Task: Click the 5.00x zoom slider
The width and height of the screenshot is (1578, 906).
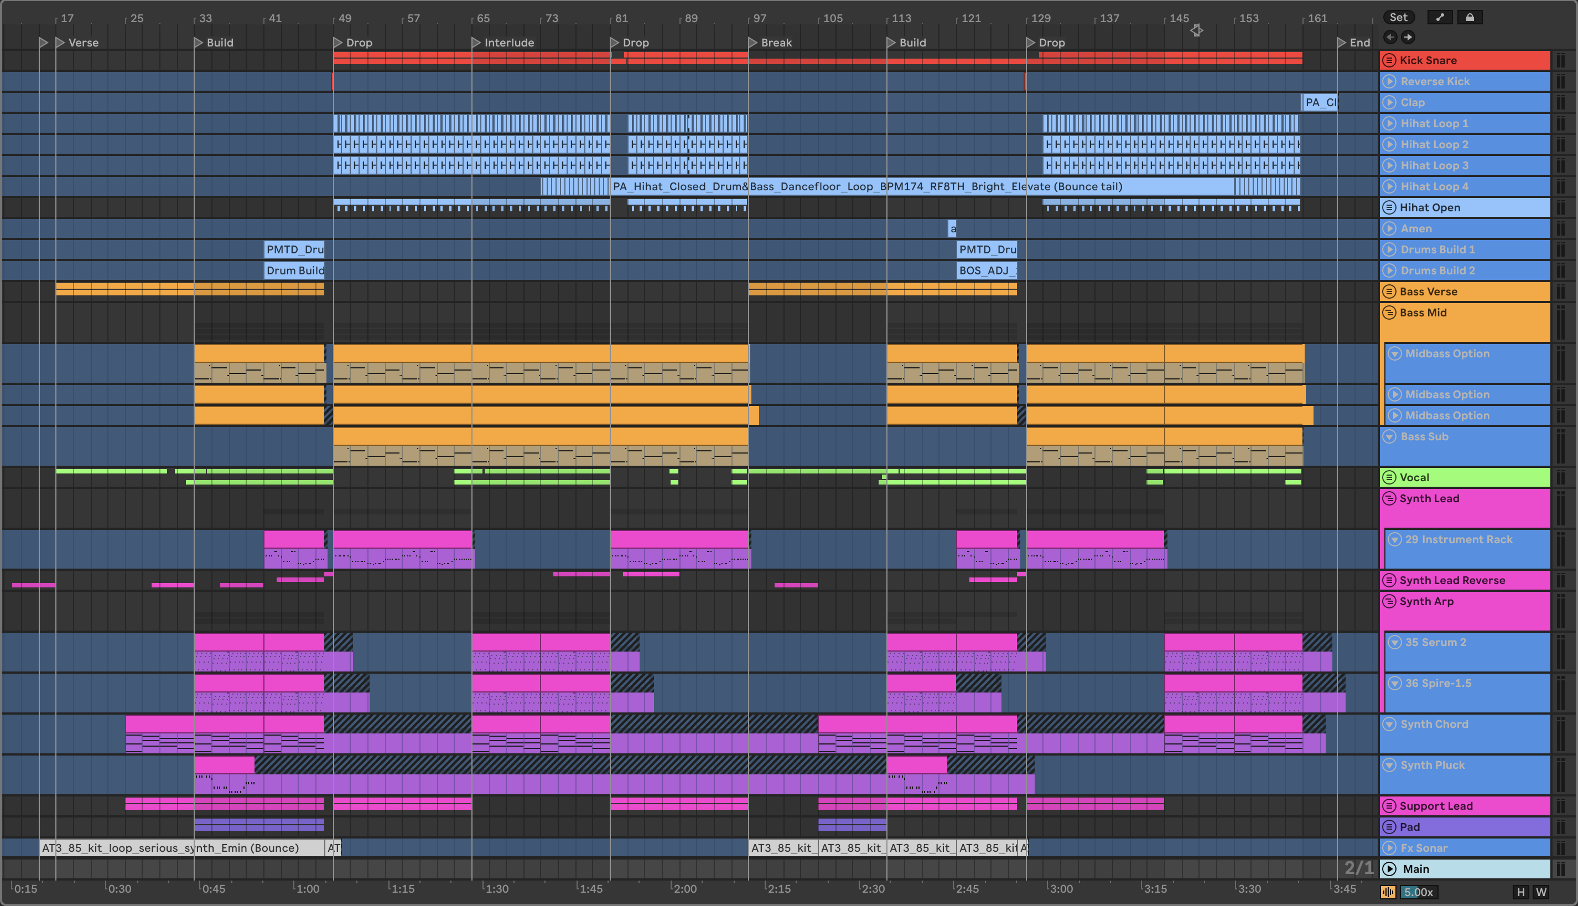Action: pos(1419,892)
